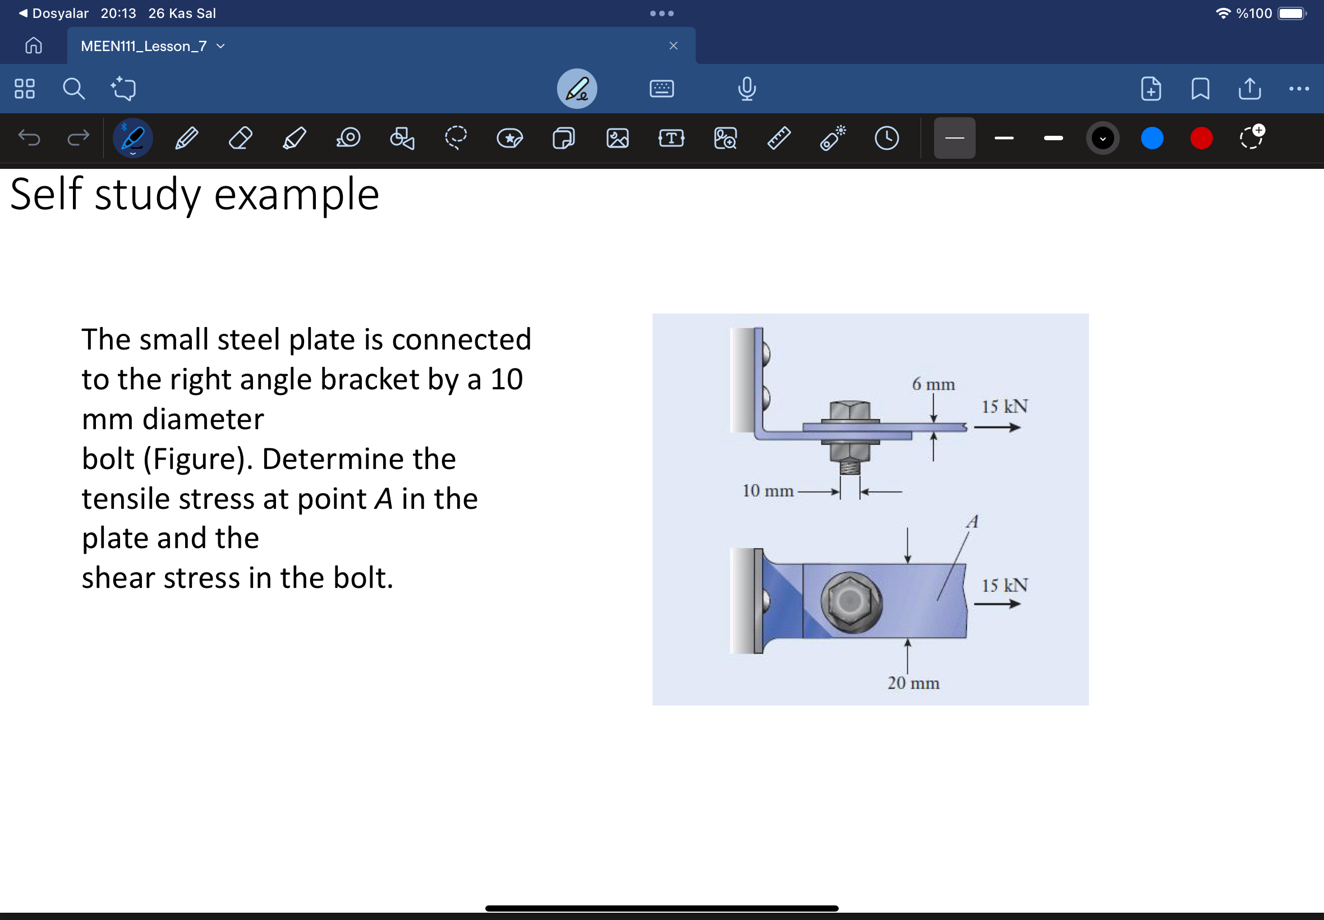Select the Eraser tool
This screenshot has width=1324, height=920.
click(240, 137)
